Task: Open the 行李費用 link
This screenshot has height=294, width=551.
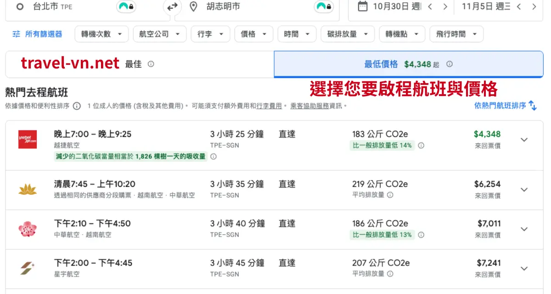Action: click(x=269, y=106)
